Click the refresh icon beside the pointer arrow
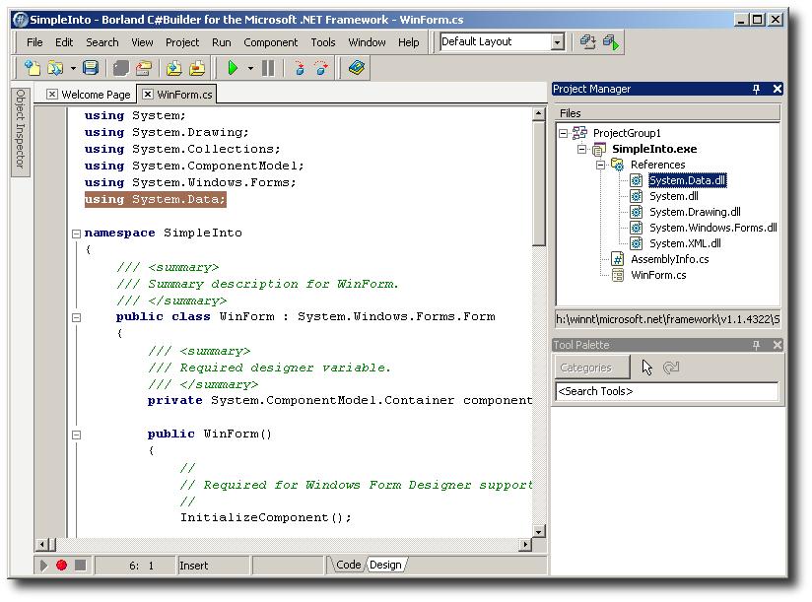 click(x=671, y=368)
